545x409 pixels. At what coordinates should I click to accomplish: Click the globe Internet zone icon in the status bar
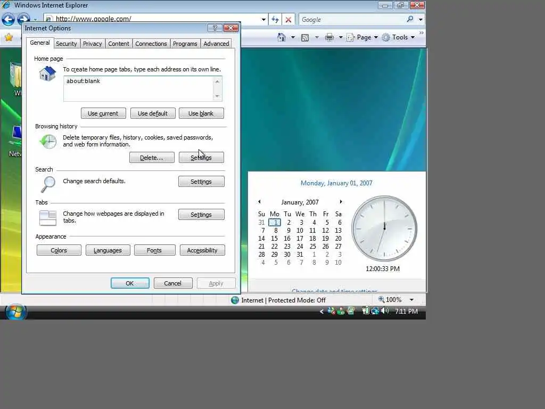click(x=235, y=300)
